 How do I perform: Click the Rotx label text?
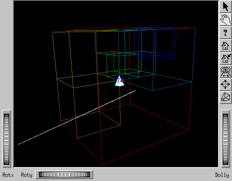click(x=8, y=175)
